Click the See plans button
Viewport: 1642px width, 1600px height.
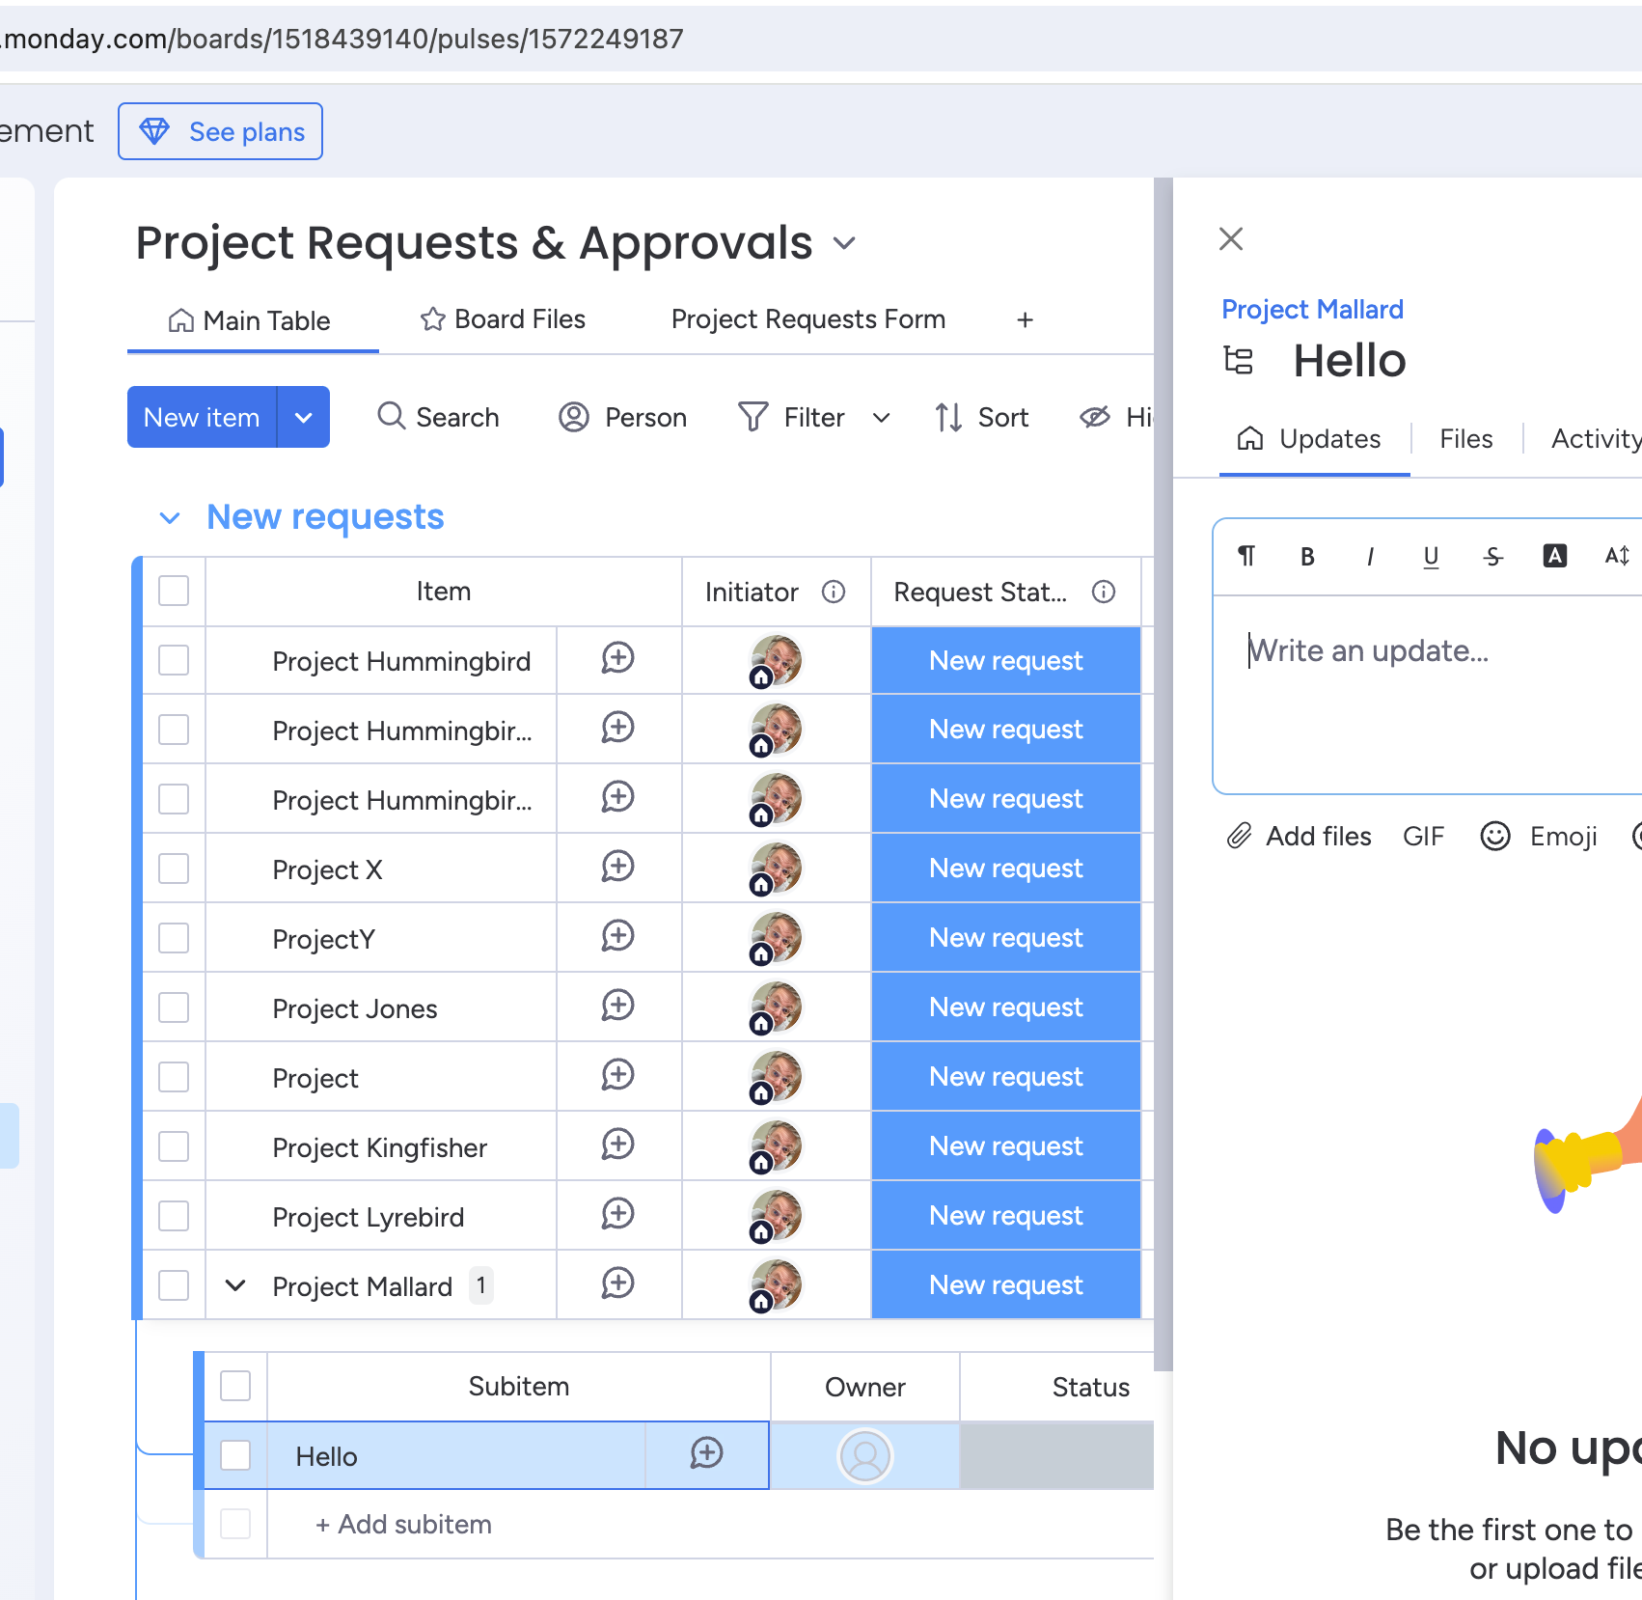click(221, 131)
